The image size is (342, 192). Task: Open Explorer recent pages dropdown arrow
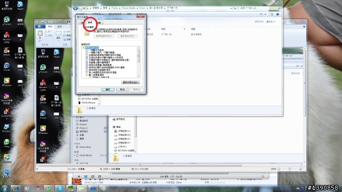(84, 9)
